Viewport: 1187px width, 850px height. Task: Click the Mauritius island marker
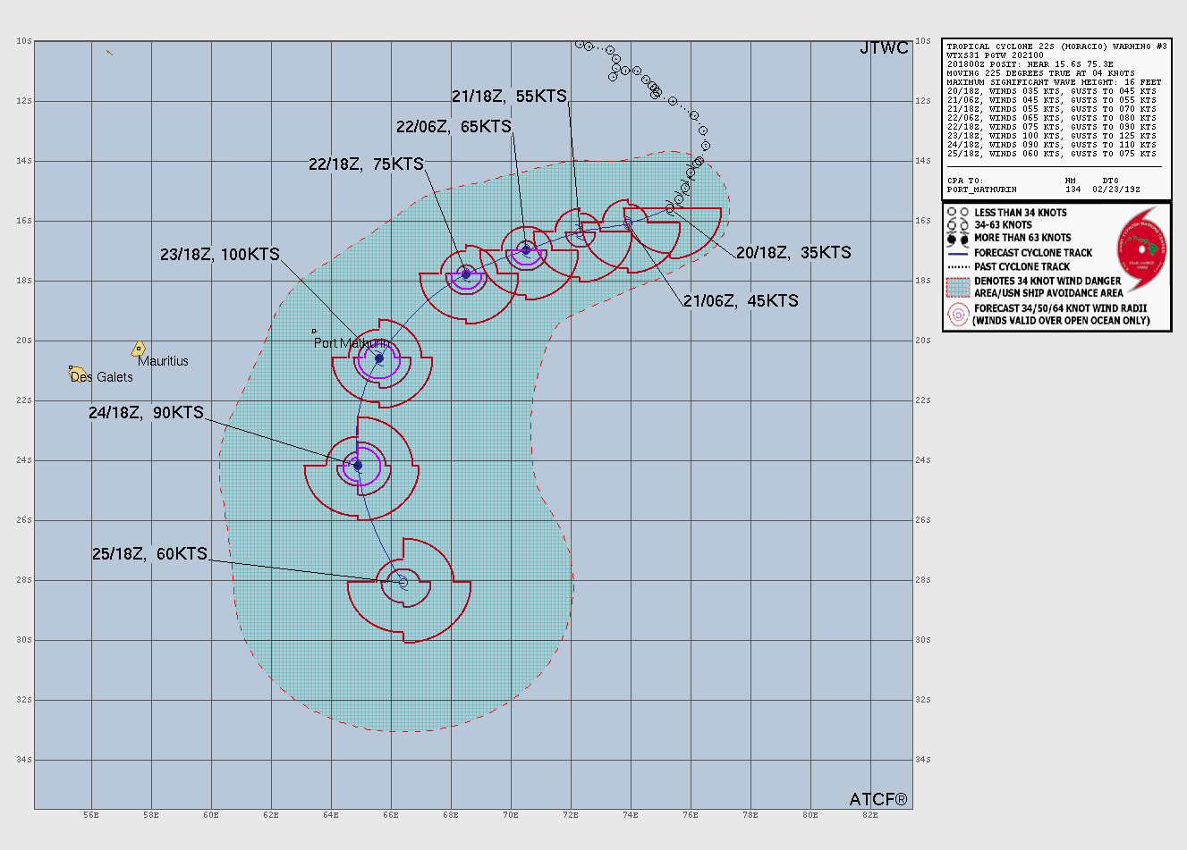[x=139, y=349]
